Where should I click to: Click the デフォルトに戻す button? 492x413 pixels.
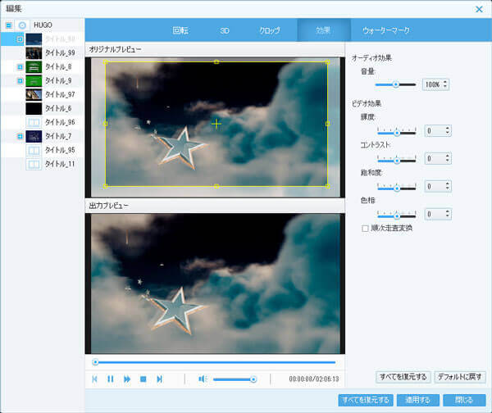click(460, 377)
